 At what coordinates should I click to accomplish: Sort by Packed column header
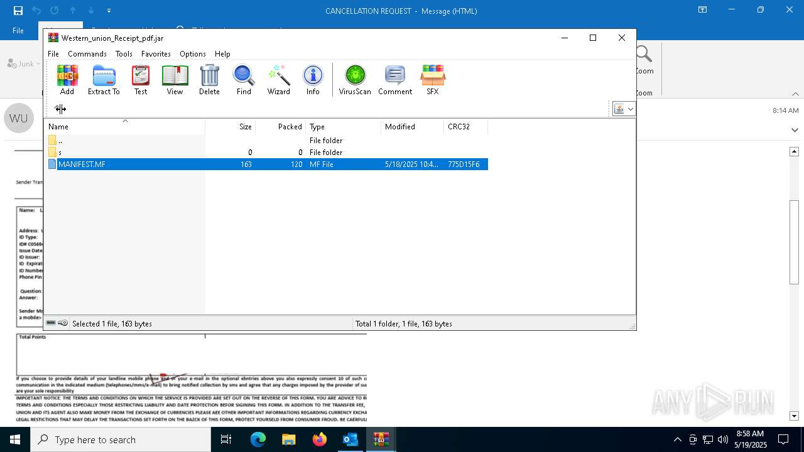280,127
